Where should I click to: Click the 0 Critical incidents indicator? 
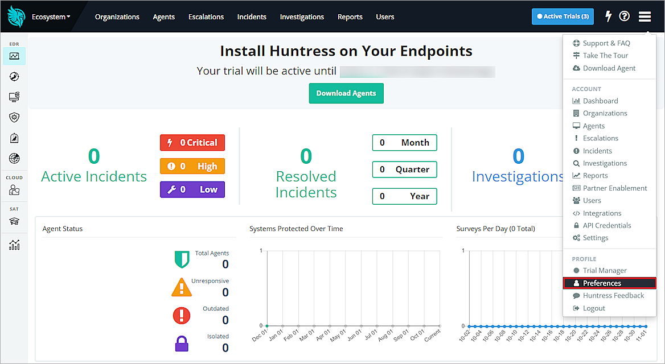(192, 143)
